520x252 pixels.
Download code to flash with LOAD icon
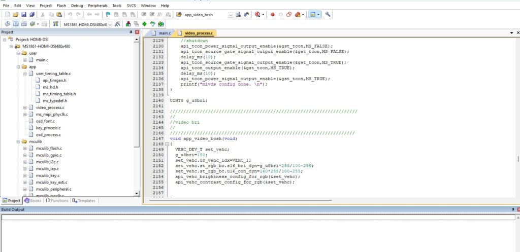coord(55,24)
